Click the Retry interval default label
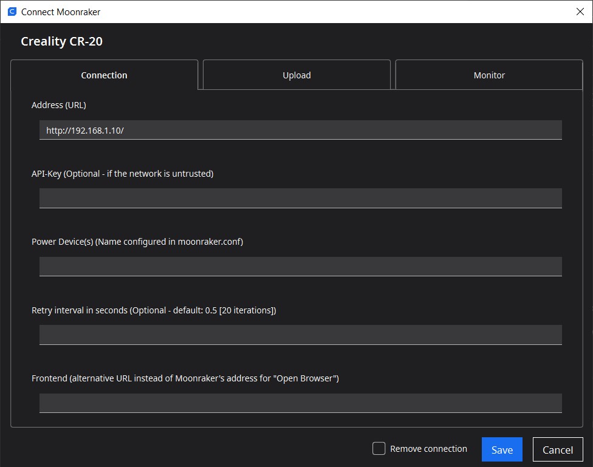The width and height of the screenshot is (593, 467). [154, 310]
